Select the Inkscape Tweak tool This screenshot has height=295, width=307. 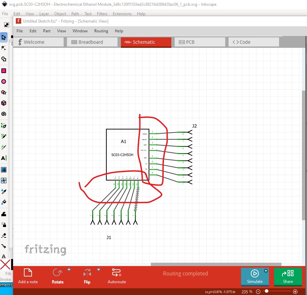[4, 214]
